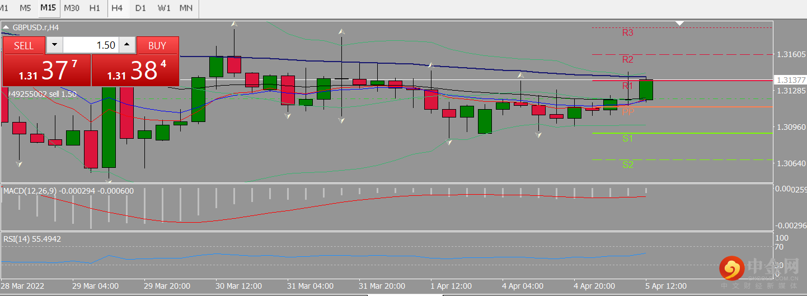Click the 30 Mar 12:00 time label
807x296 pixels.
240,286
